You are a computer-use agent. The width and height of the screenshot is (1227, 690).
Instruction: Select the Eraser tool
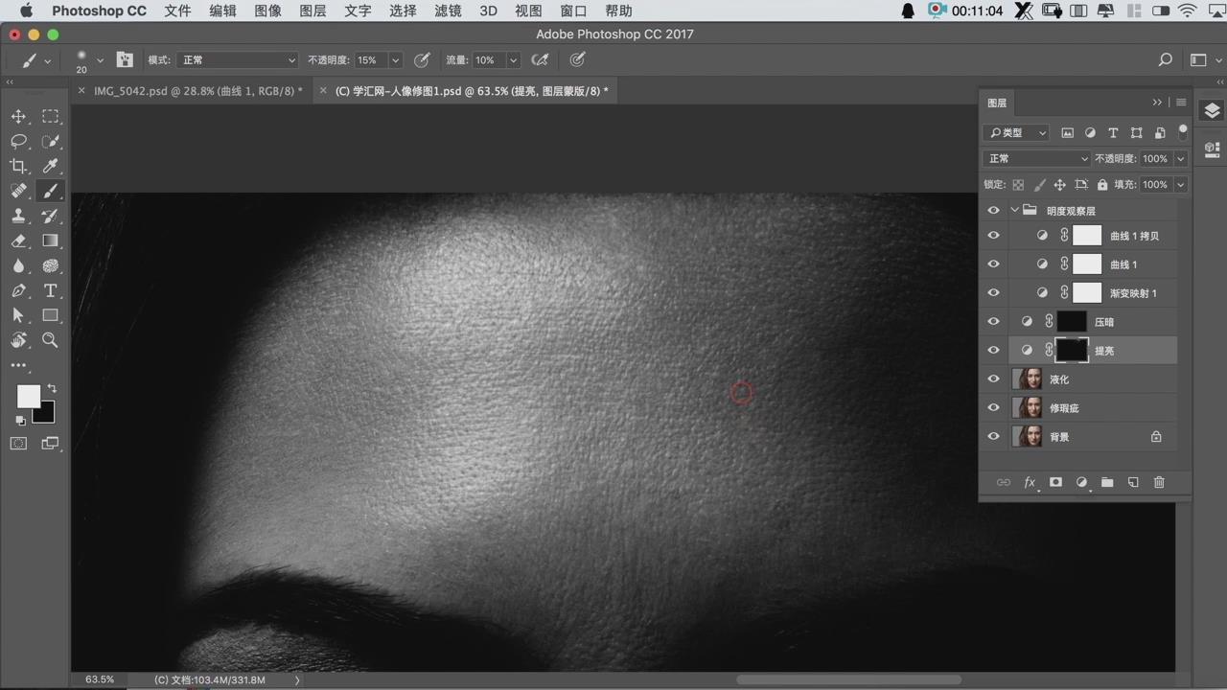pyautogui.click(x=18, y=241)
